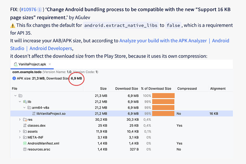Click the lib folder icon

(x=25, y=102)
